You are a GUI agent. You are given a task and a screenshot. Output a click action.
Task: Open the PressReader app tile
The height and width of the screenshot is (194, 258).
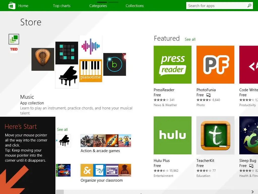173,65
